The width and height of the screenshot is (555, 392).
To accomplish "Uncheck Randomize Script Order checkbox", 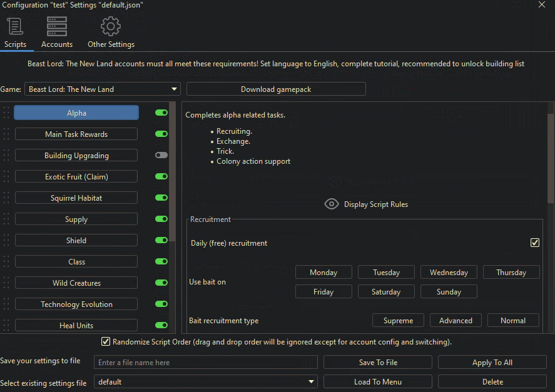I will [x=106, y=342].
